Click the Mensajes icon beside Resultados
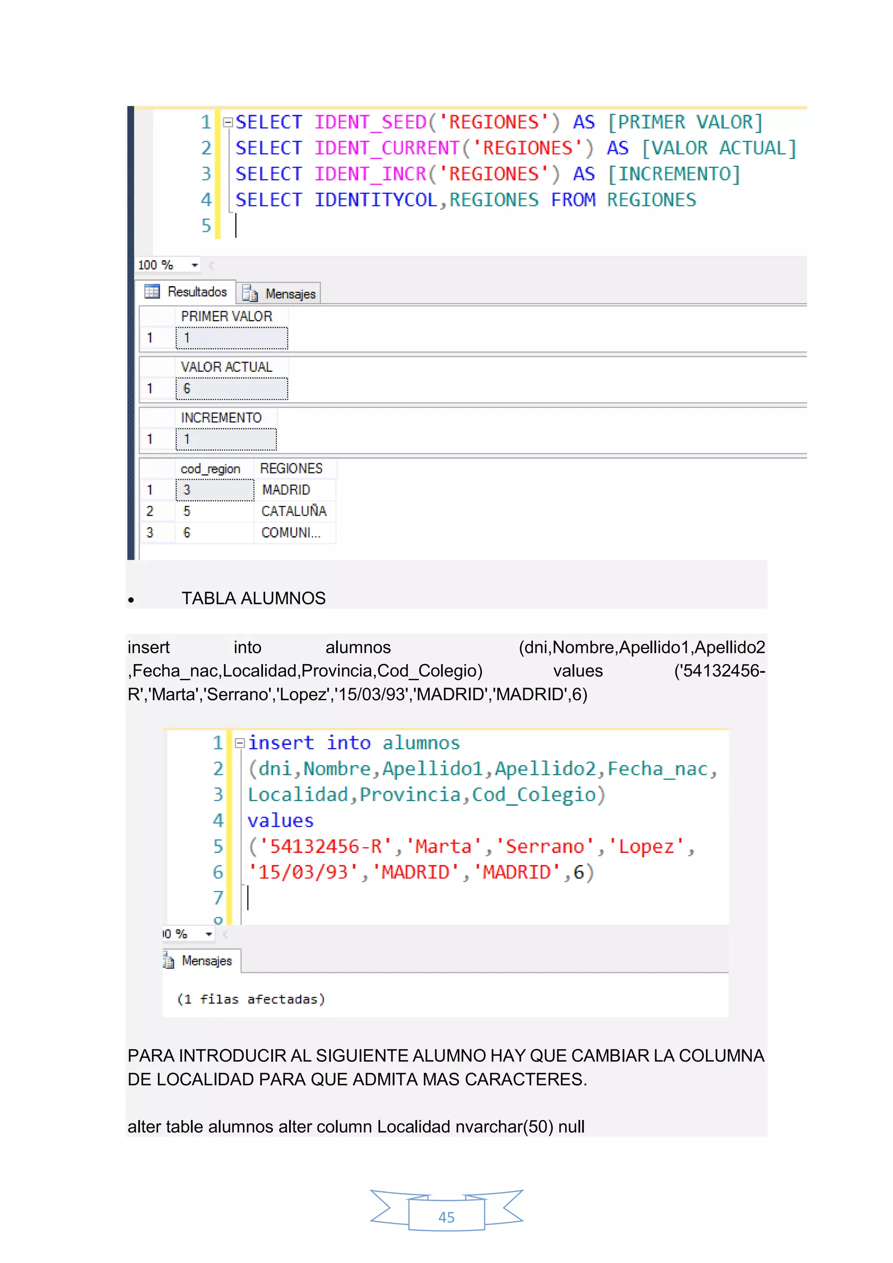Image resolution: width=893 pixels, height=1263 pixels. [250, 294]
